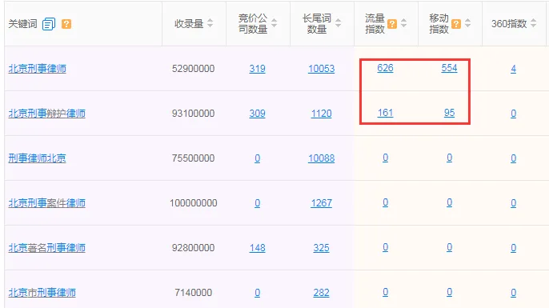The height and width of the screenshot is (308, 549).
Task: Click mobile index value 95
Action: [450, 113]
